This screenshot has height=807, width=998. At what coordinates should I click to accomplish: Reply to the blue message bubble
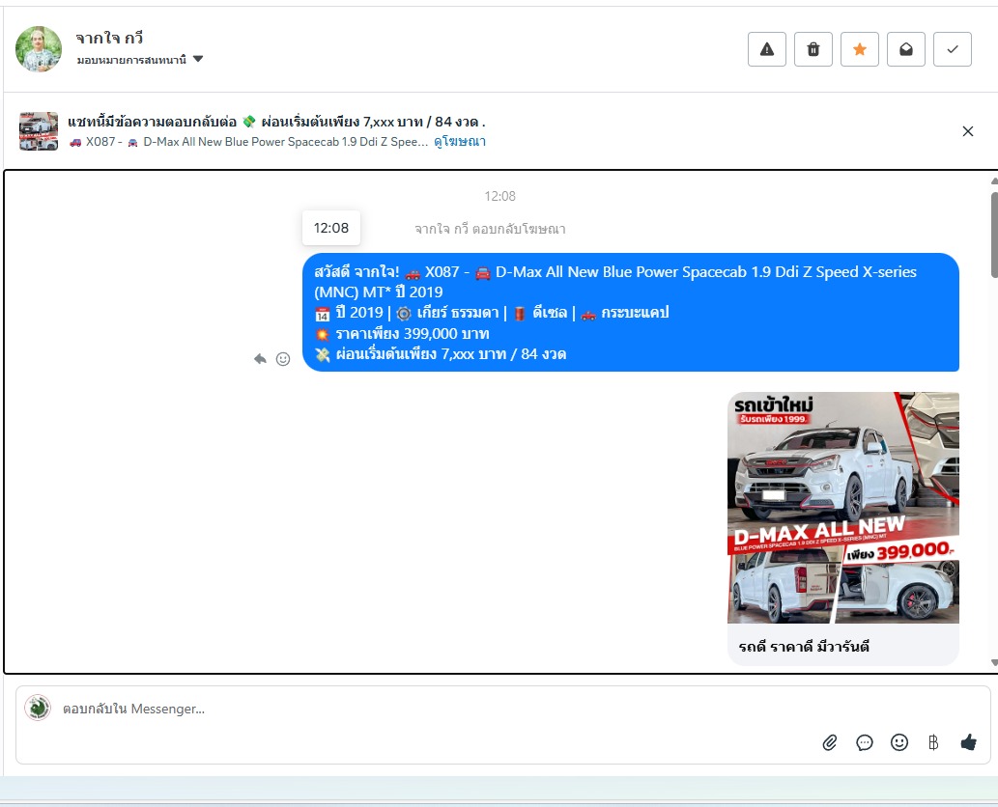tap(260, 359)
